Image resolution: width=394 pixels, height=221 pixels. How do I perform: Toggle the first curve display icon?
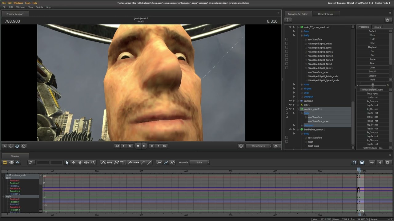point(159,162)
